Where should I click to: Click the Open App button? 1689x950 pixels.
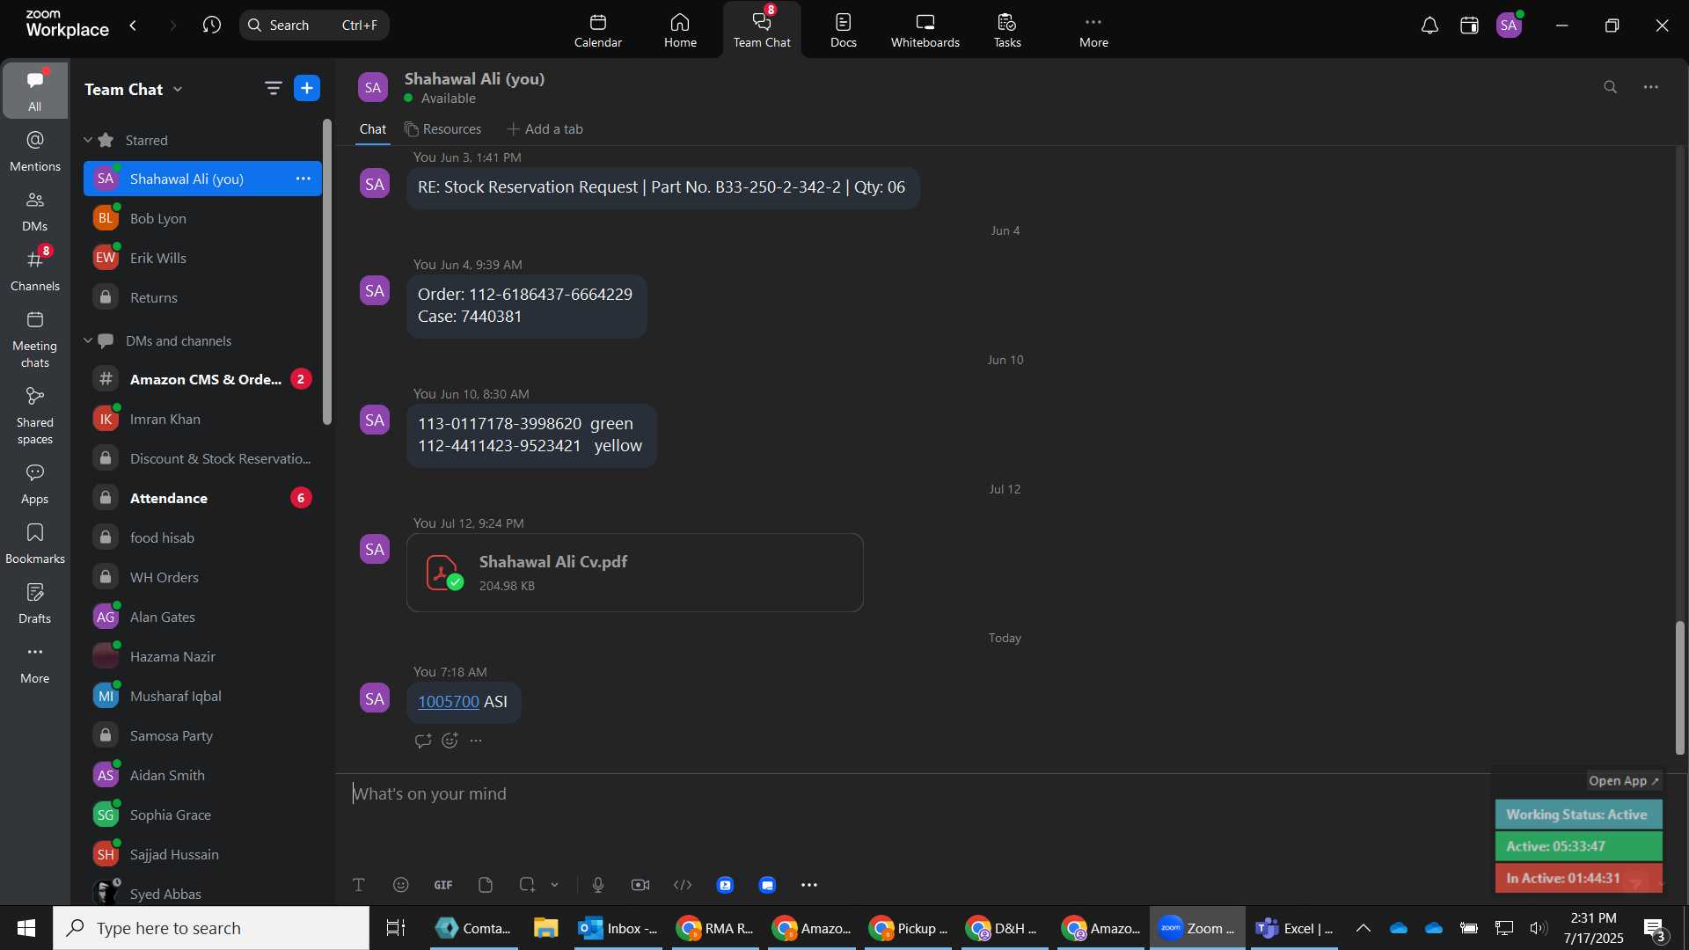[1624, 781]
